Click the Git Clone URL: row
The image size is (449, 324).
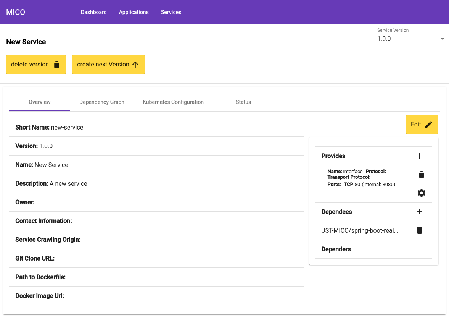click(x=157, y=258)
